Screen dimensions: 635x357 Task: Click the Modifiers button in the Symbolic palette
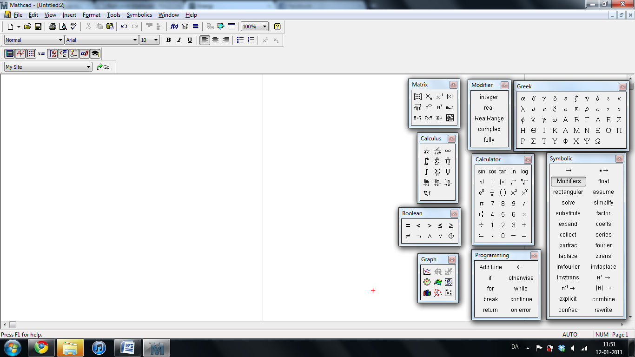point(569,181)
